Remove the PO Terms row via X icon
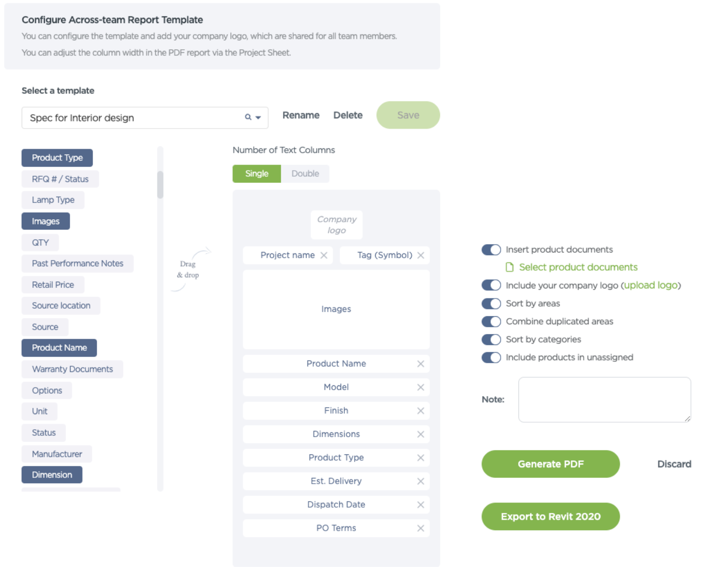This screenshot has height=578, width=707. (x=420, y=528)
